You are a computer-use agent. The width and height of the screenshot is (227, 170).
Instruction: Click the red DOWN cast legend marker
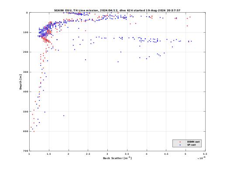pyautogui.click(x=180, y=142)
